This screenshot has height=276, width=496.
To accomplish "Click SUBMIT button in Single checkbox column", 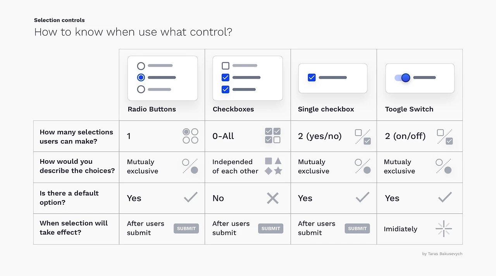I will pos(357,228).
